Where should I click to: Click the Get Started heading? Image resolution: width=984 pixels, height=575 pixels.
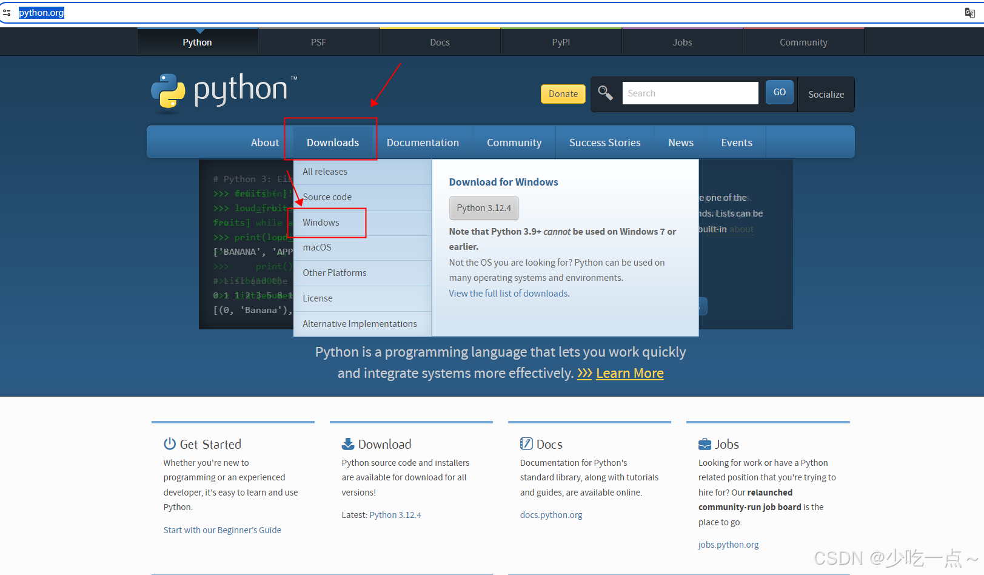click(210, 445)
